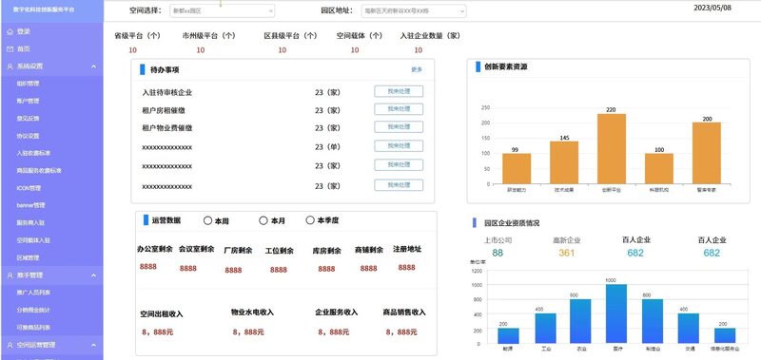
Task: Select the 本月 radio button
Action: coord(263,221)
